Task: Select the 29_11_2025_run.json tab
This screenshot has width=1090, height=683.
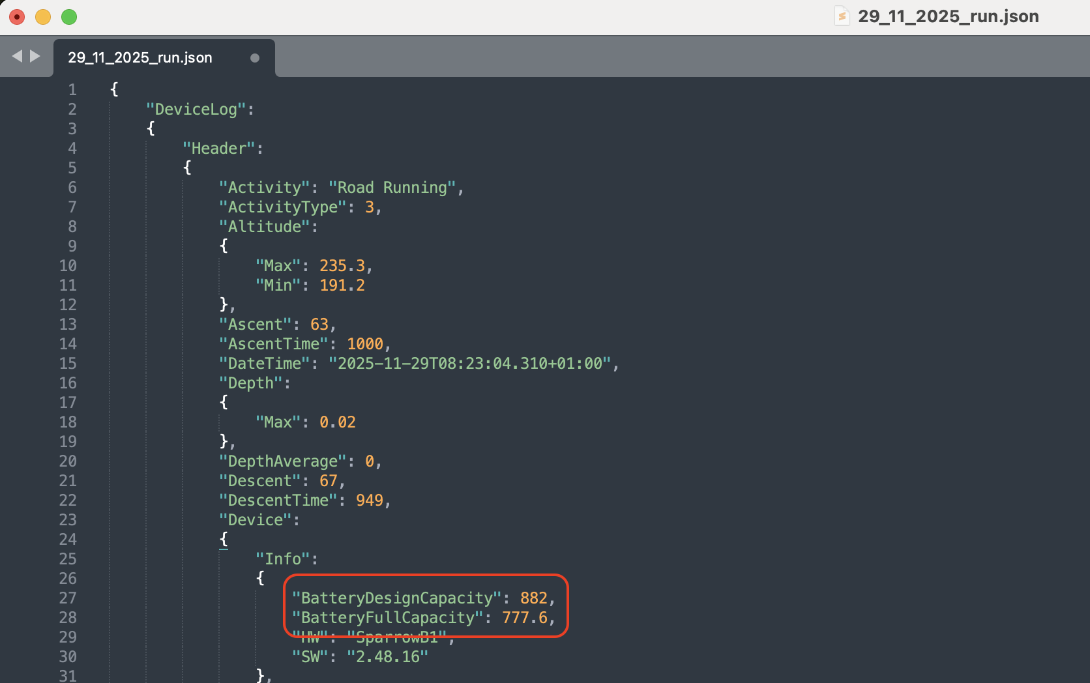Action: [x=140, y=57]
